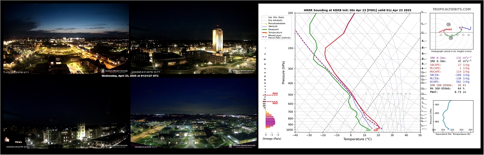Viewport: 484px width, 155px height.
Task: Click the 'SRH 0-3km: 47' value row
Action: 451,62
